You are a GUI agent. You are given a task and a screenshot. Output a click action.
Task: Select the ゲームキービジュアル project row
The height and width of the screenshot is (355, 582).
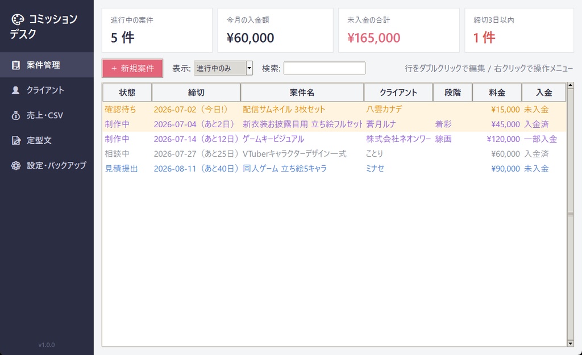point(334,139)
